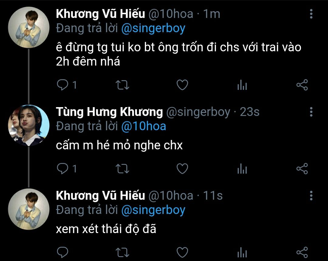Like the "xem xét thái độ đã" tweet
Image resolution: width=328 pixels, height=261 pixels.
[182, 253]
